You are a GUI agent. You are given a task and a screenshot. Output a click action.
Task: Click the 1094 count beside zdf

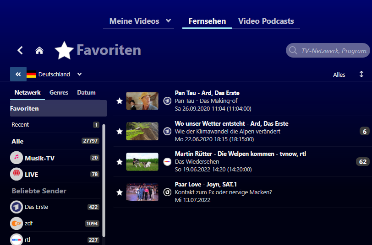tap(92, 224)
